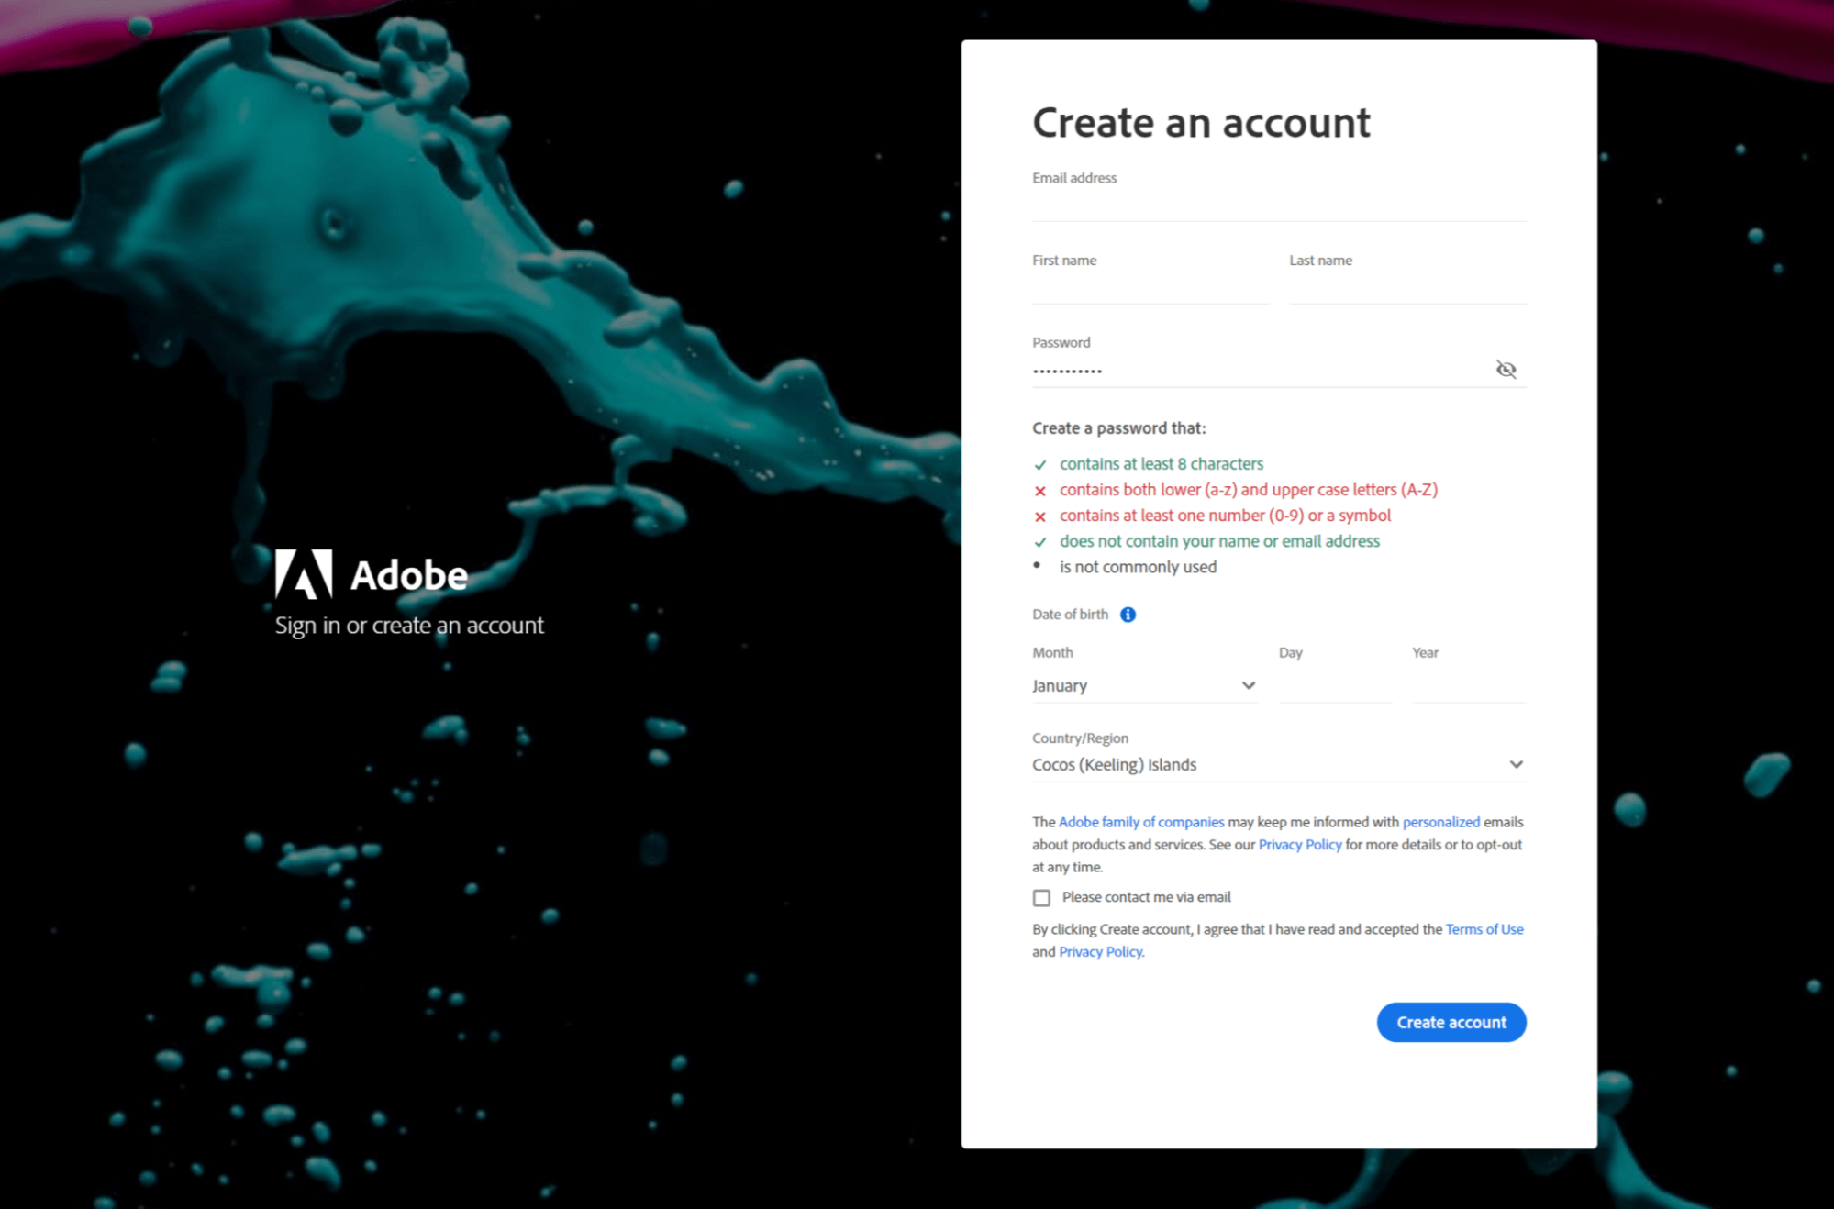1834x1209 pixels.
Task: Click the date of birth info icon
Action: click(x=1128, y=615)
